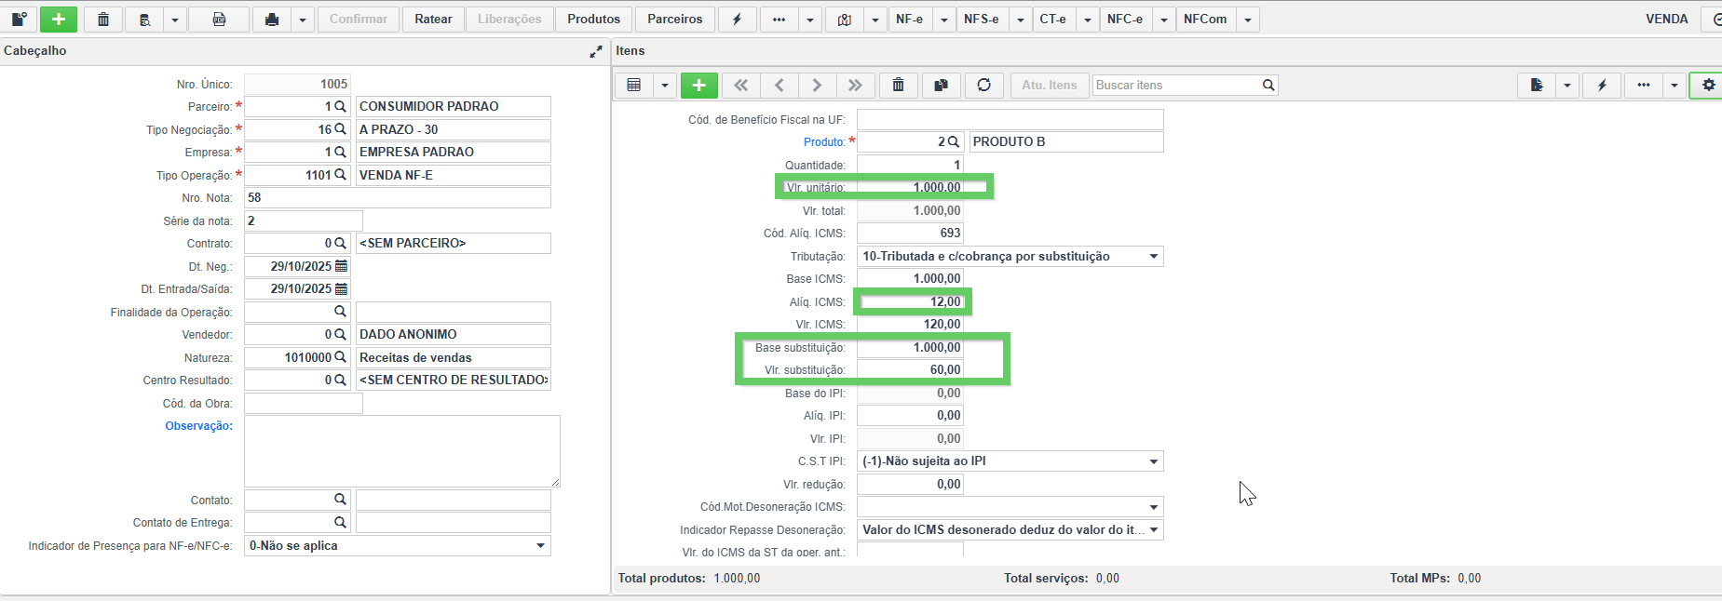Open the CT-e dropdown arrow

[1087, 19]
